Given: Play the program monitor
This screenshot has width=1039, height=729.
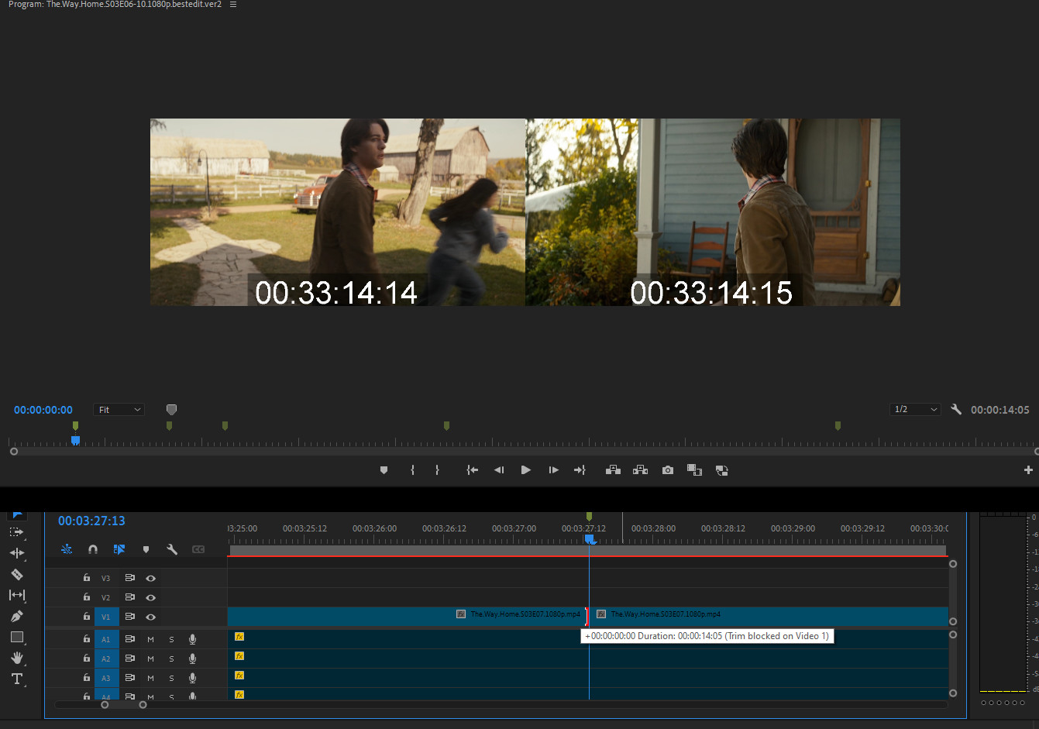Looking at the screenshot, I should coord(526,470).
